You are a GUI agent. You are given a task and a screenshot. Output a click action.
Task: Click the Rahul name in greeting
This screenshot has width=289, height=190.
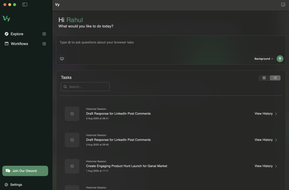pyautogui.click(x=75, y=20)
